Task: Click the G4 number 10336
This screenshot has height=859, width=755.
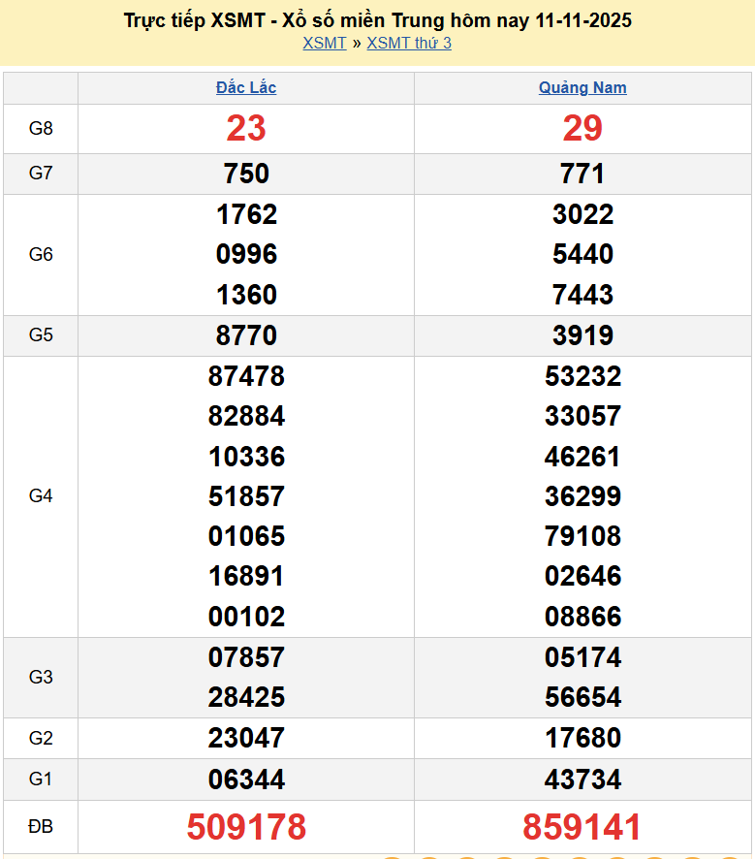Action: [246, 457]
